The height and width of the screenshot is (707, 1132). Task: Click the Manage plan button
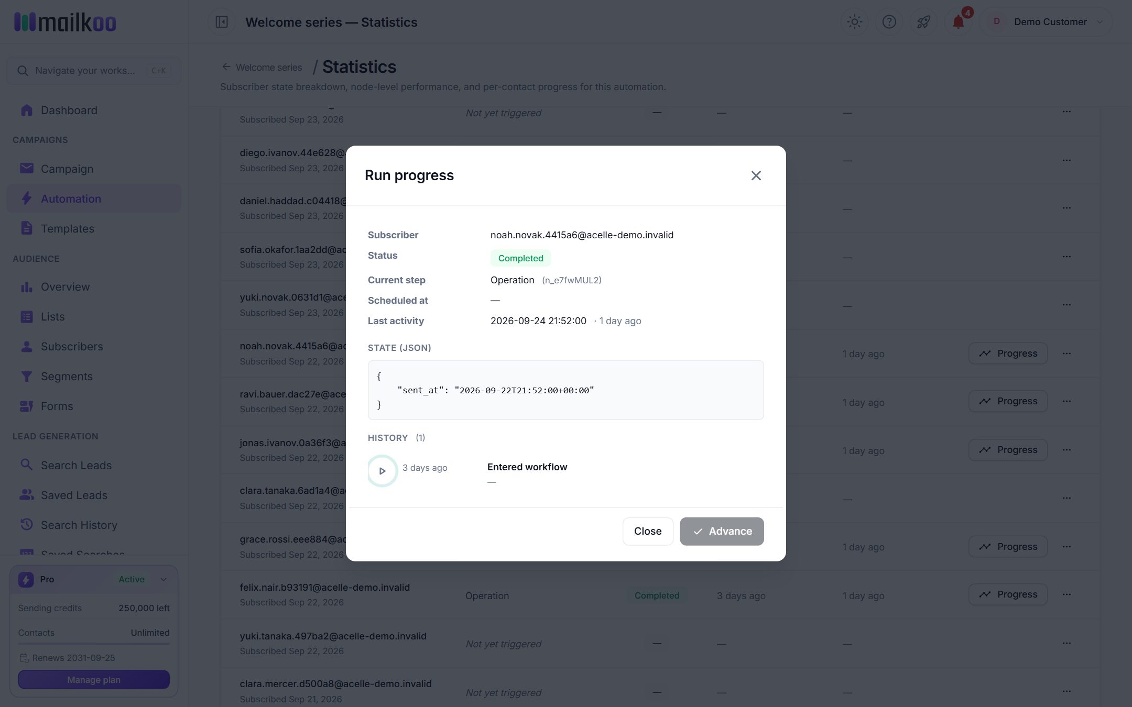click(94, 680)
